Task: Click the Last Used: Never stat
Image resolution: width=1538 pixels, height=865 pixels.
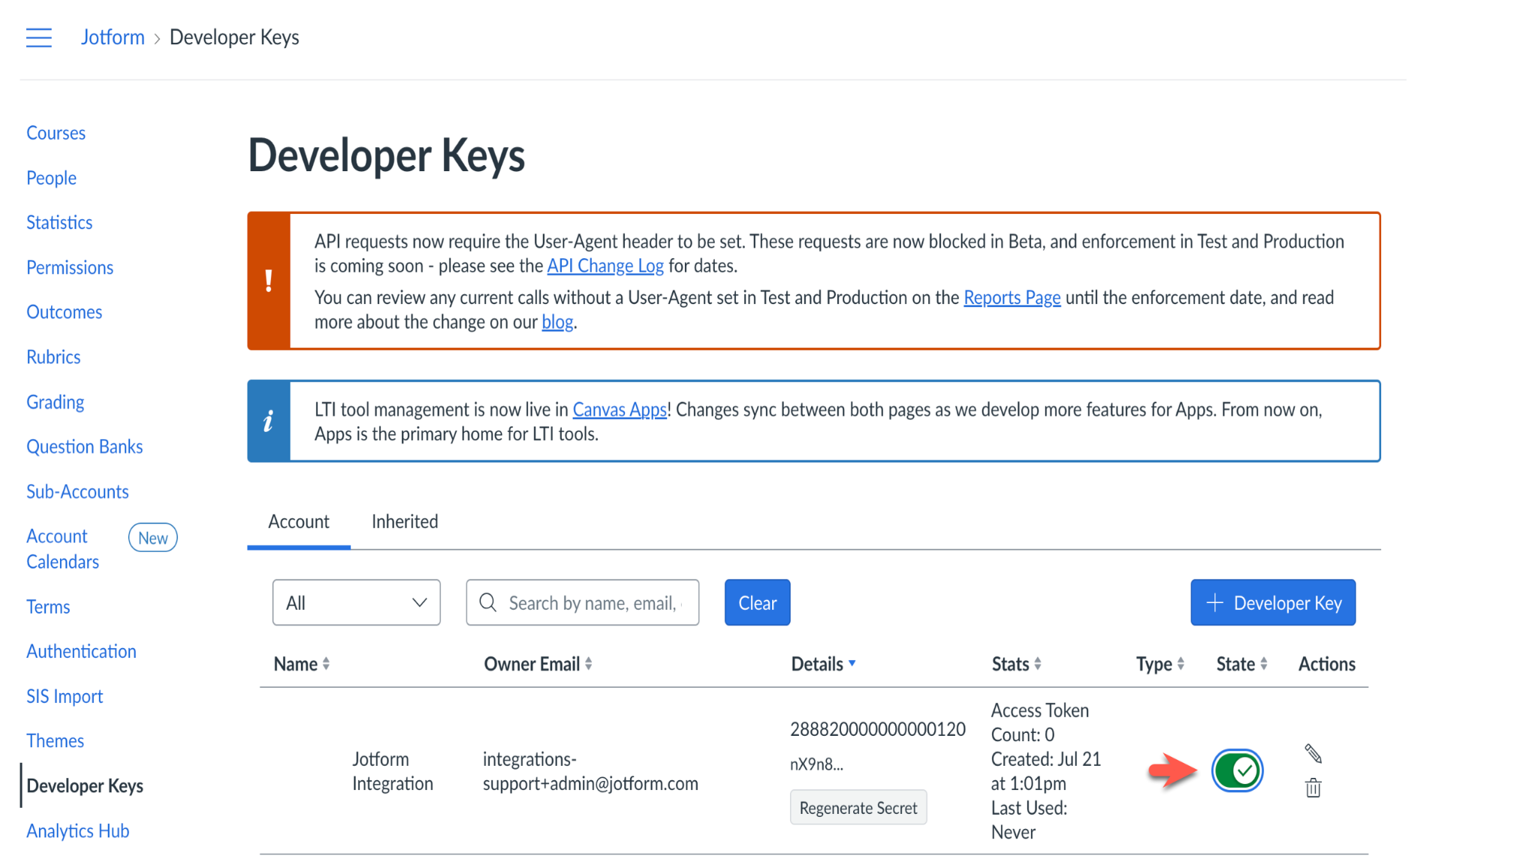Action: pyautogui.click(x=1029, y=820)
